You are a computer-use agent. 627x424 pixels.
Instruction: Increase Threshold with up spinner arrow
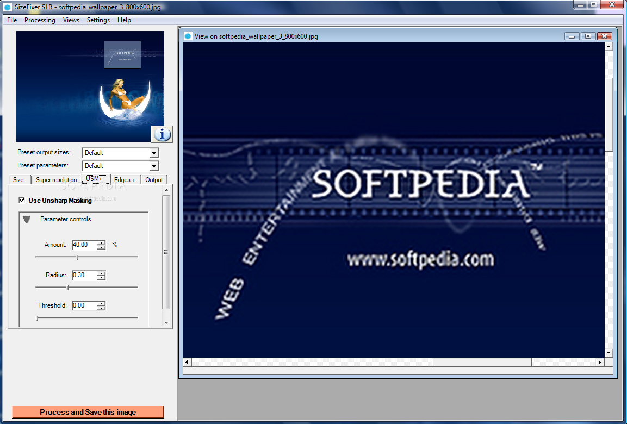tap(101, 303)
